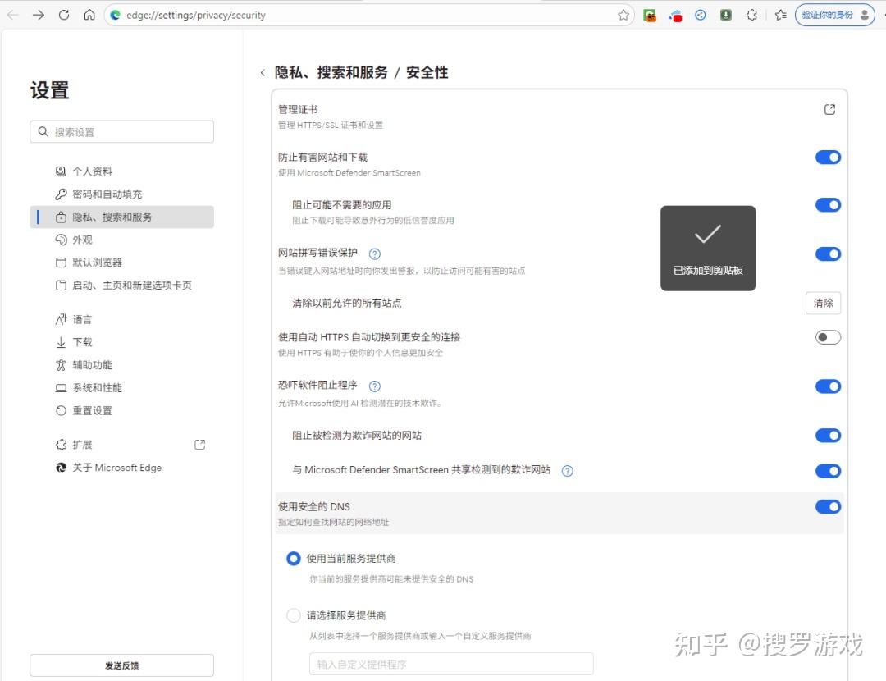
Task: Click the 清除 button
Action: tap(823, 303)
